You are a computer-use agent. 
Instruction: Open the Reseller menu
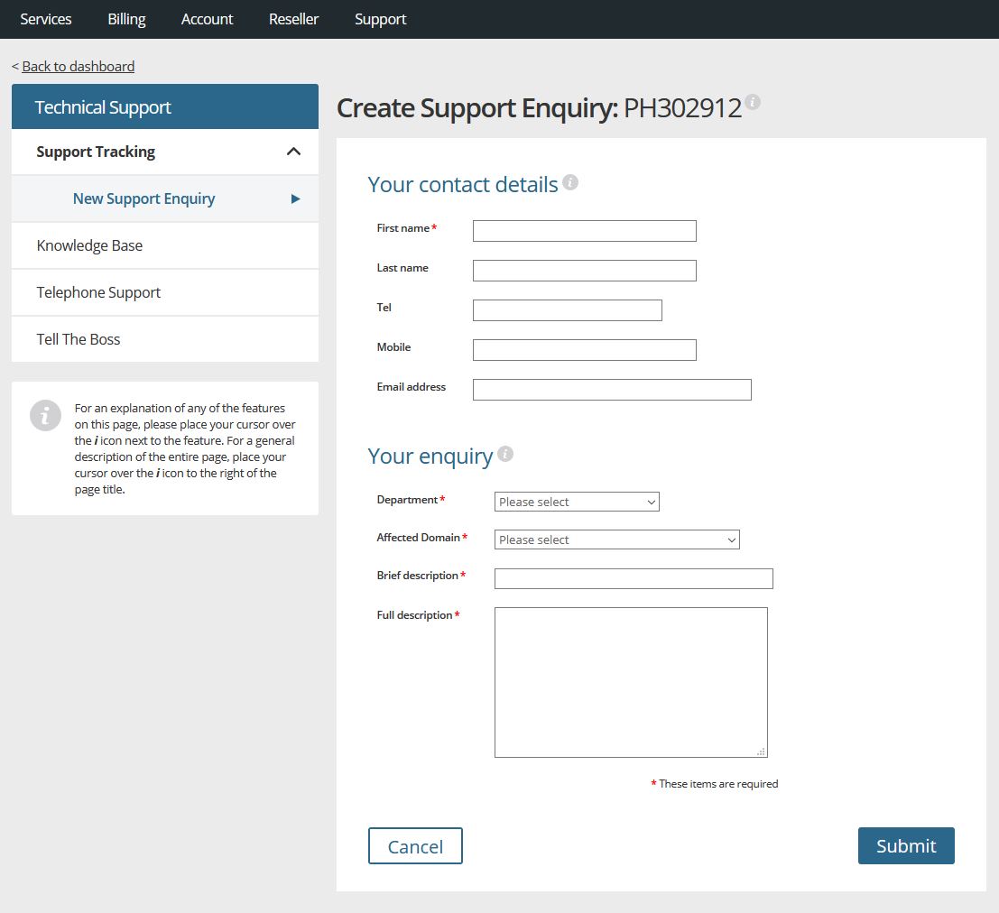[293, 19]
